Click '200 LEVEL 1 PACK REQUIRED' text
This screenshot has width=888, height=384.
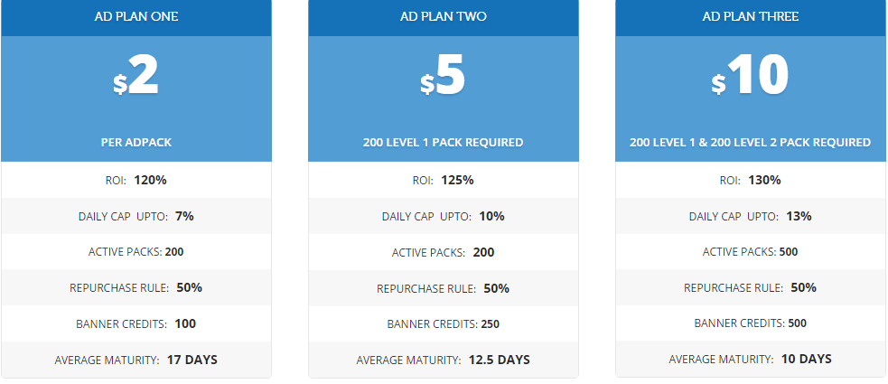coord(443,143)
